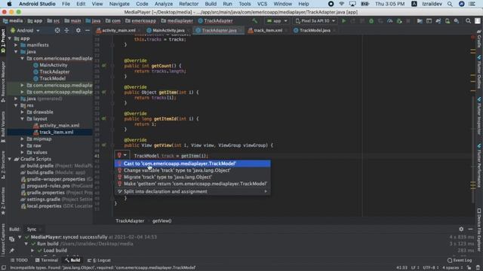Viewport: 483px width, 271px height.
Task: Expand the manifests folder
Action: 16,45
